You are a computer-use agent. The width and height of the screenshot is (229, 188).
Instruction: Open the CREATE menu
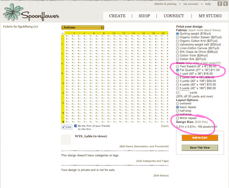coord(117,16)
